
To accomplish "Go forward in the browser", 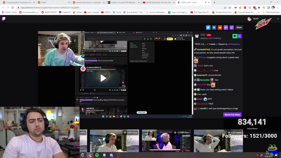I will click(x=8, y=8).
